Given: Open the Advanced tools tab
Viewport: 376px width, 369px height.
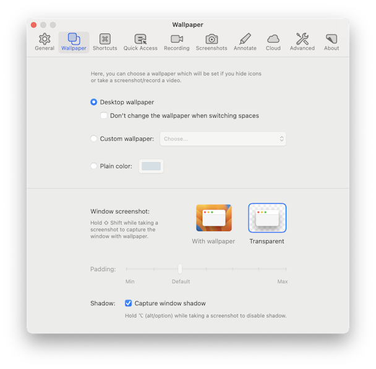Looking at the screenshot, I should [302, 42].
